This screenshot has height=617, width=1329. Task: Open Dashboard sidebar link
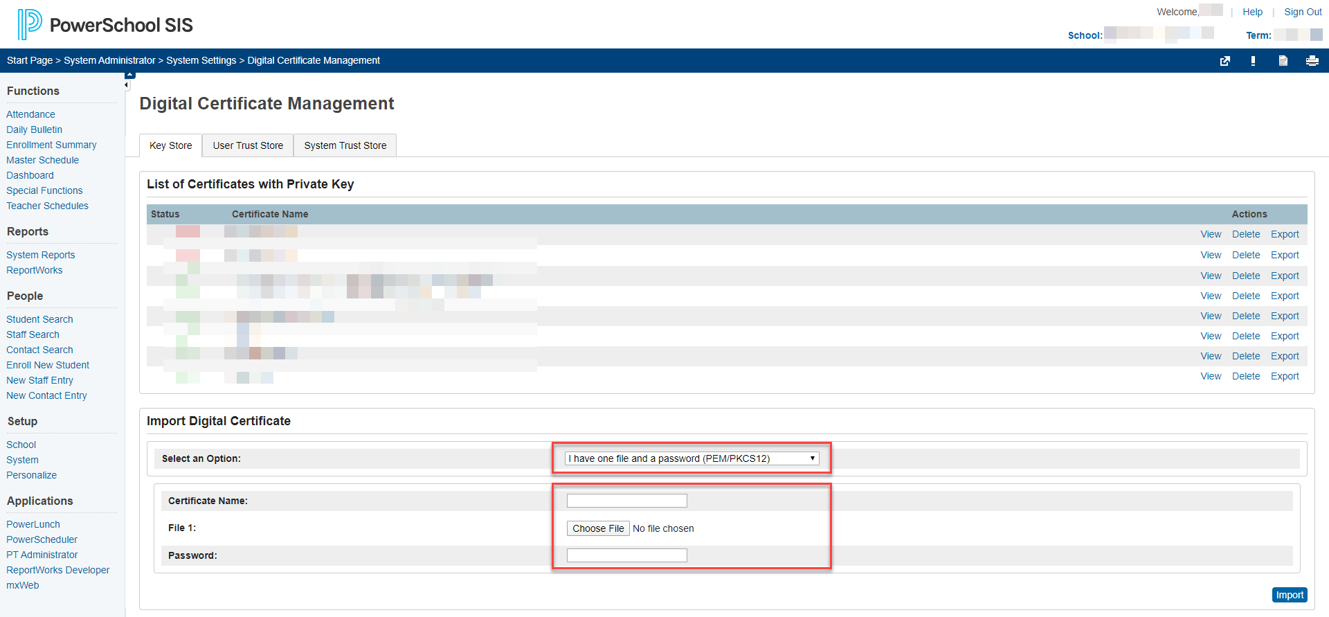click(x=30, y=175)
